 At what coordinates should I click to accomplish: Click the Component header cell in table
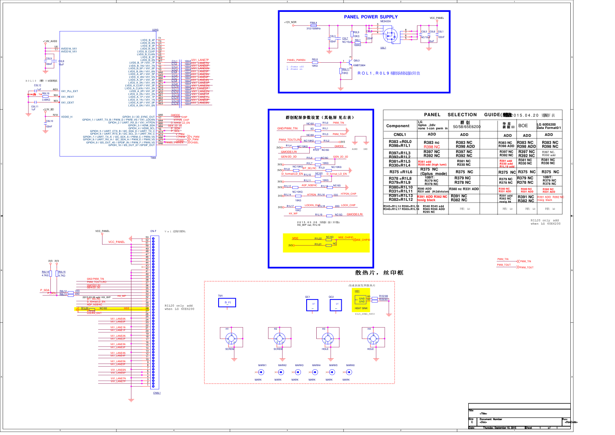[x=398, y=126]
